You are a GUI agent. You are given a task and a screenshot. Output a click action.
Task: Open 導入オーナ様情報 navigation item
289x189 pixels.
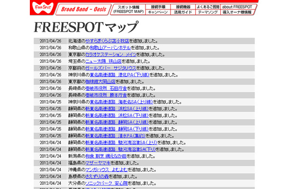[x=237, y=12]
